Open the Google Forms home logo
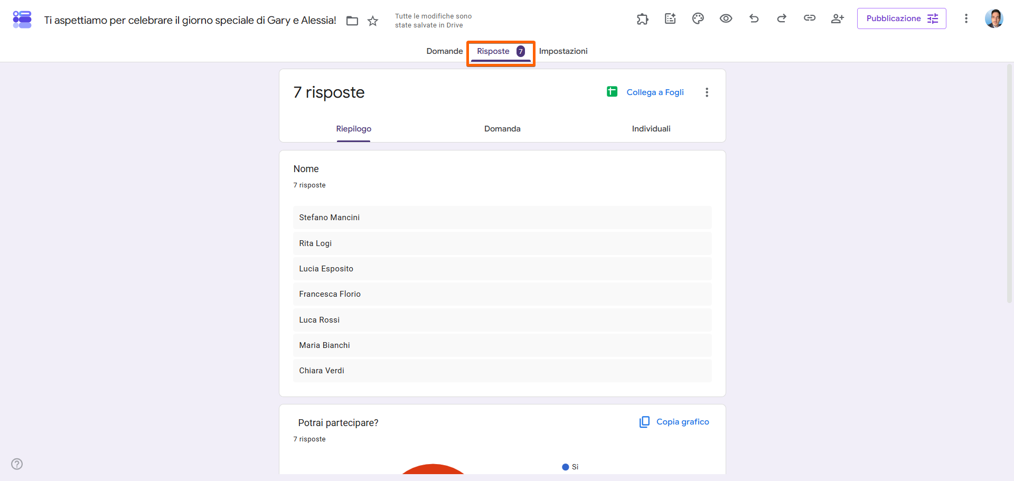 [22, 20]
